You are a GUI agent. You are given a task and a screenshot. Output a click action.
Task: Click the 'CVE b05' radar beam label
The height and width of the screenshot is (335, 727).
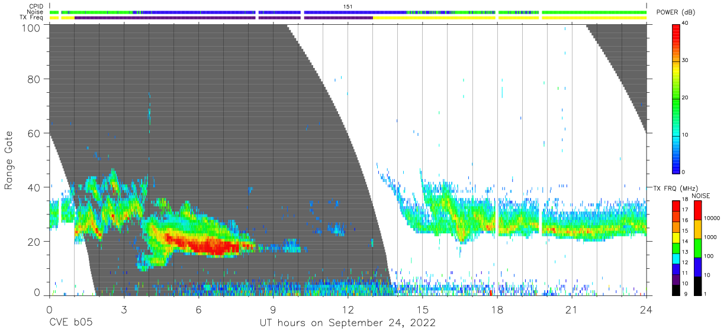(70, 323)
